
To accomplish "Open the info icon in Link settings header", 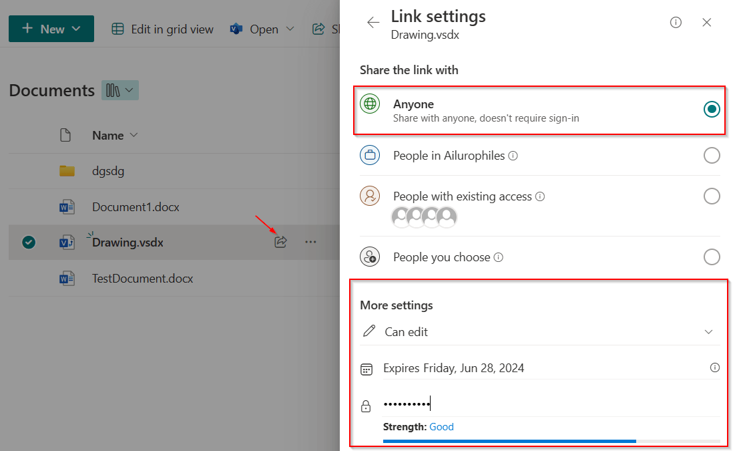I will (675, 22).
